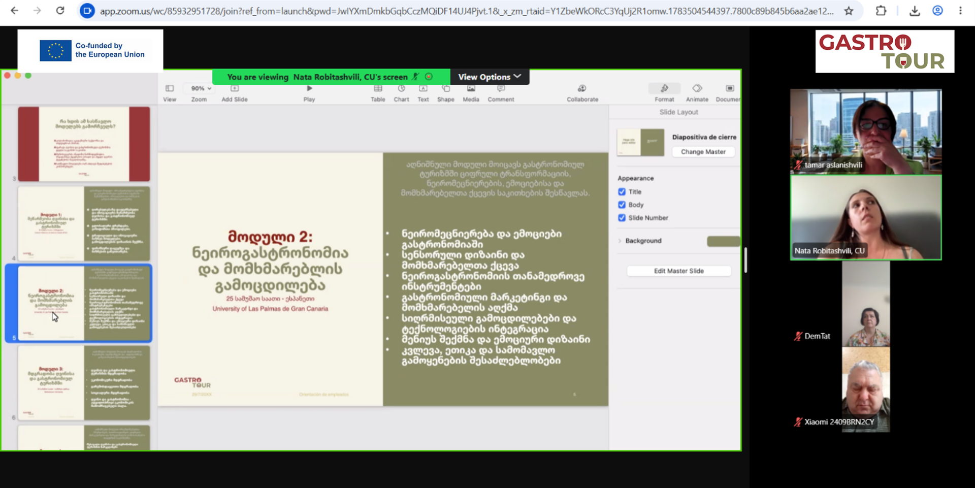975x488 pixels.
Task: Open the Chart toolbar icon
Action: pos(401,89)
